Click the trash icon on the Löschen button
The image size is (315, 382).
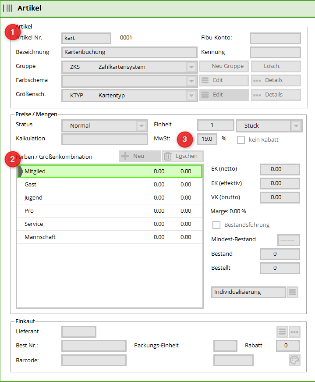[x=168, y=156]
